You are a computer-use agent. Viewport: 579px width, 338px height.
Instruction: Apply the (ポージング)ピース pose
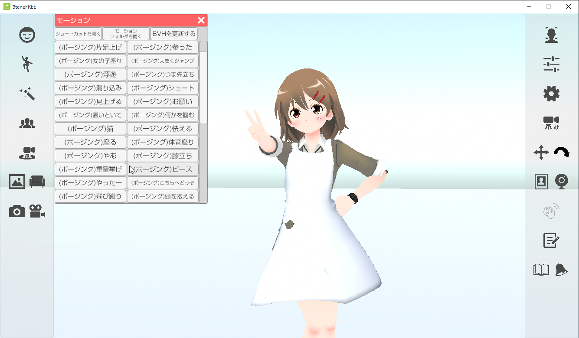pyautogui.click(x=163, y=169)
